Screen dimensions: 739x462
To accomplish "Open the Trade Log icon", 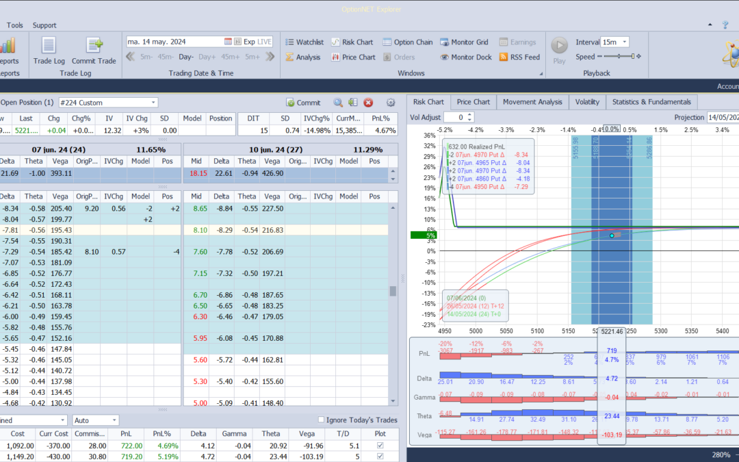I will (x=49, y=46).
